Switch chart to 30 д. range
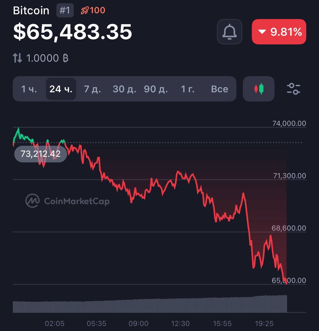Image resolution: width=319 pixels, height=331 pixels. pyautogui.click(x=124, y=89)
